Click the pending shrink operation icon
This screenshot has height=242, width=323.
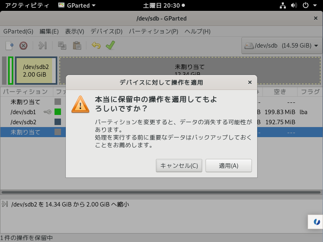[x=4, y=204]
